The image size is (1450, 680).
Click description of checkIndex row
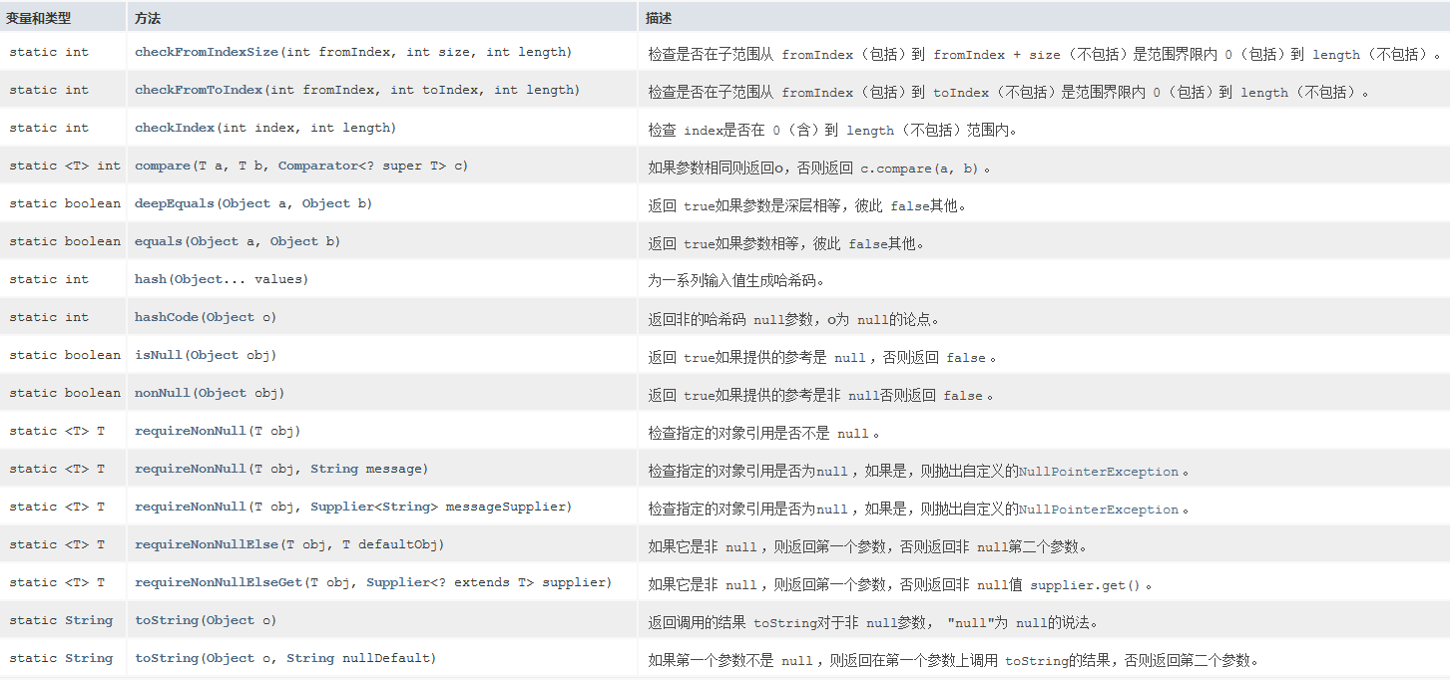(832, 130)
